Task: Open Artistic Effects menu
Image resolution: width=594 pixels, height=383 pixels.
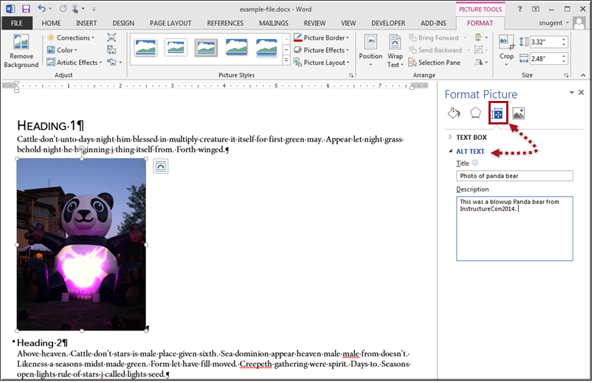Action: [75, 63]
